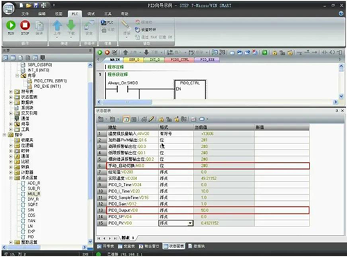The image size is (347, 257).
Task: Switch to the SBR_0 editor tab
Action: point(134,60)
